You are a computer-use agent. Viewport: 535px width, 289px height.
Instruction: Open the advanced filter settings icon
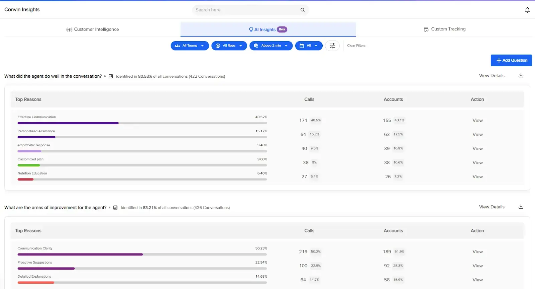pyautogui.click(x=332, y=46)
